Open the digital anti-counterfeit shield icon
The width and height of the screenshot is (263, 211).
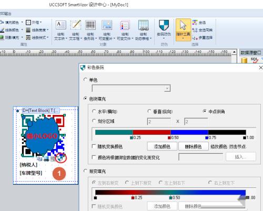pos(164,25)
